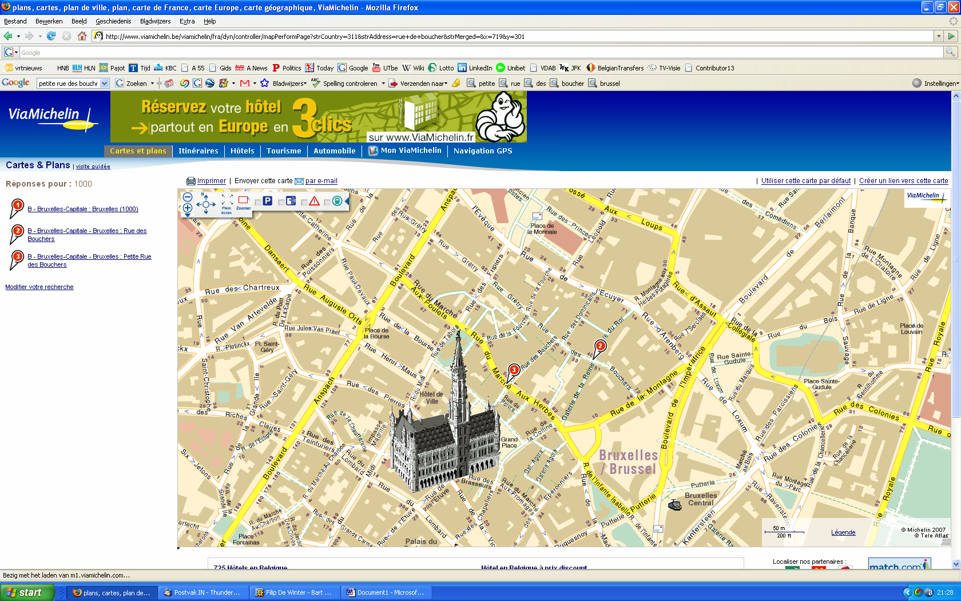Click the green Go arrow button
The width and height of the screenshot is (961, 601).
coord(951,36)
